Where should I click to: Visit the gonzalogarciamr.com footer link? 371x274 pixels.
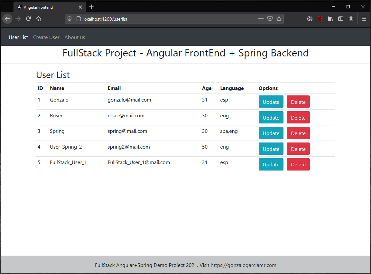click(x=243, y=265)
